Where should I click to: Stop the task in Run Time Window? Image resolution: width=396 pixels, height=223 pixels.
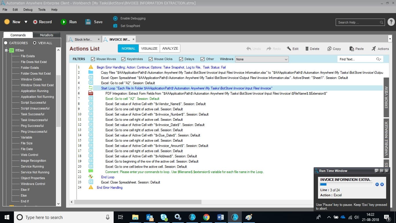point(382,184)
